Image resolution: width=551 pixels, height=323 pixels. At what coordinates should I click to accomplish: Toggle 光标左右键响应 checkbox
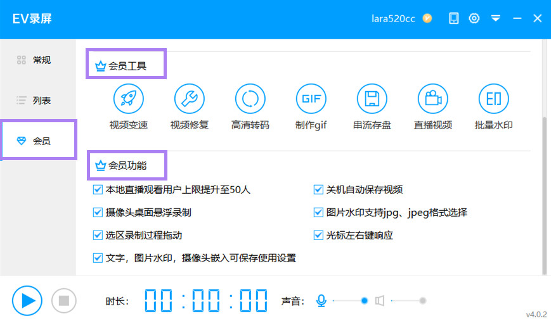pos(318,235)
